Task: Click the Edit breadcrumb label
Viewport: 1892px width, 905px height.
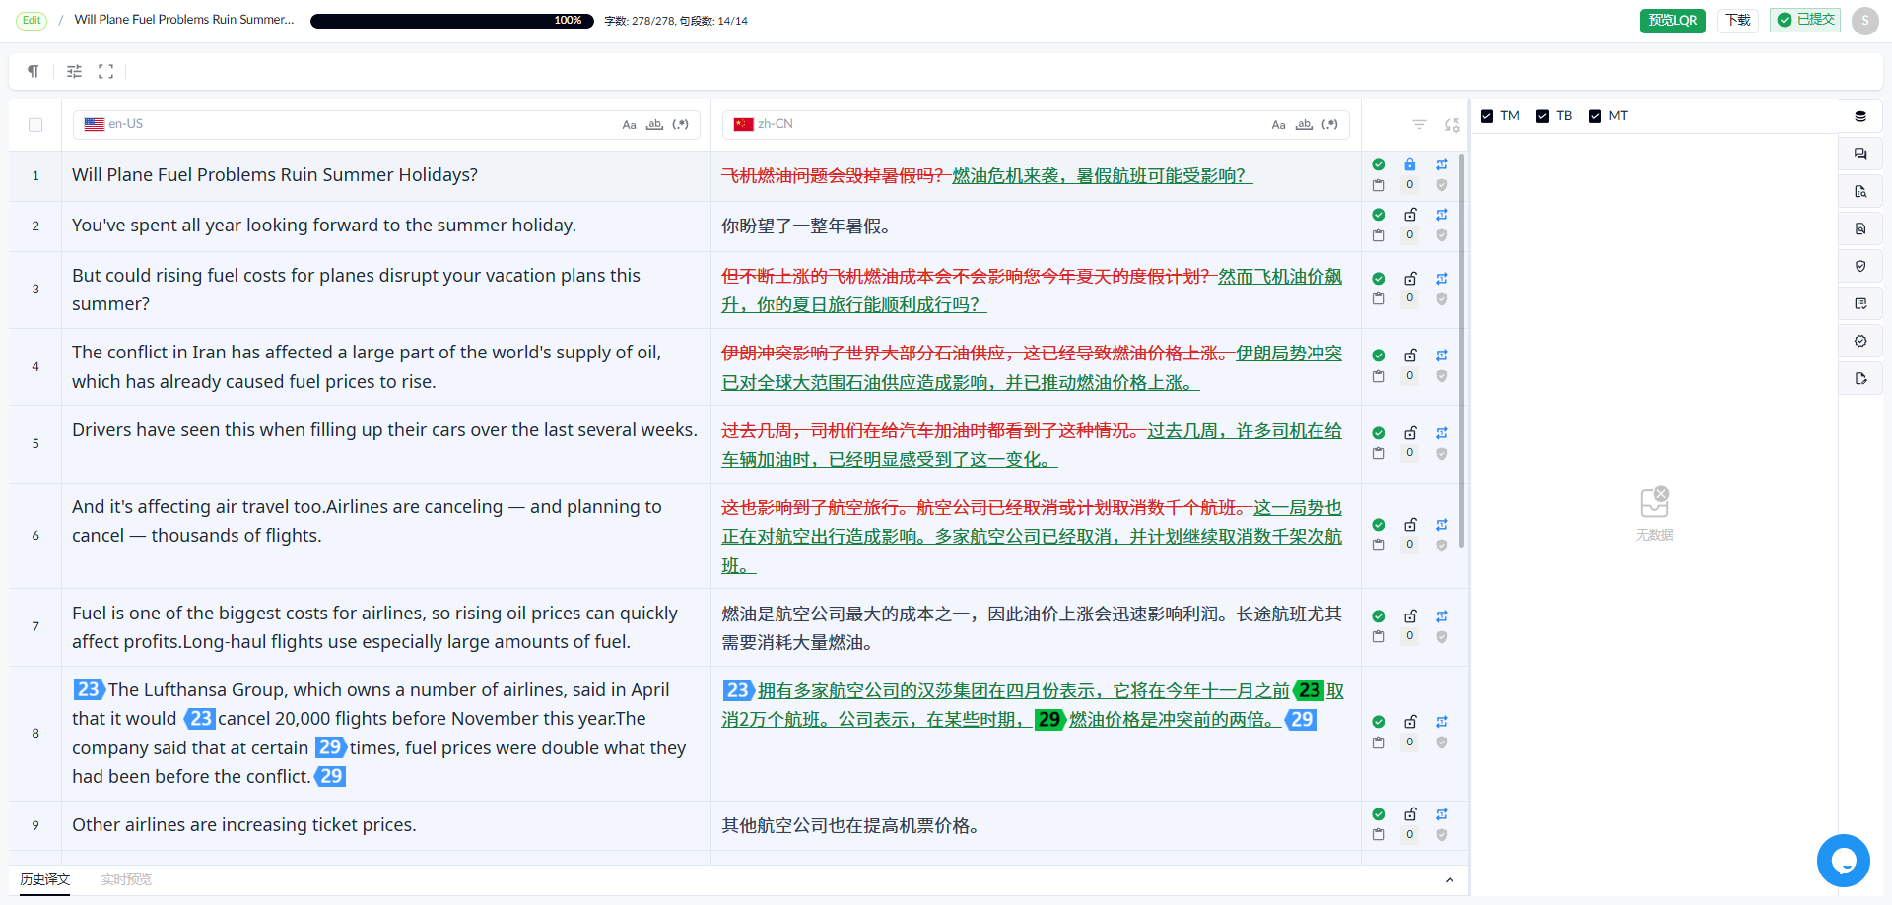Action: click(32, 20)
